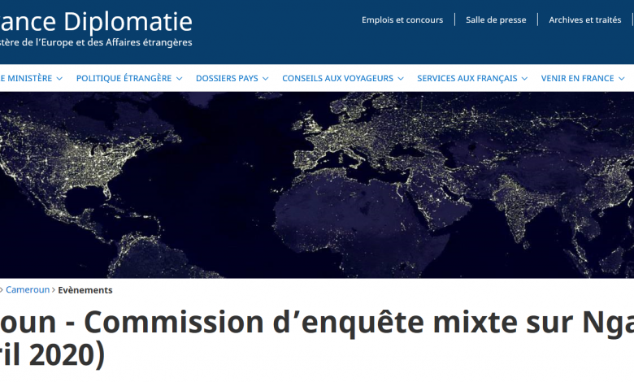Expand the Venir en France chevron

coord(622,79)
